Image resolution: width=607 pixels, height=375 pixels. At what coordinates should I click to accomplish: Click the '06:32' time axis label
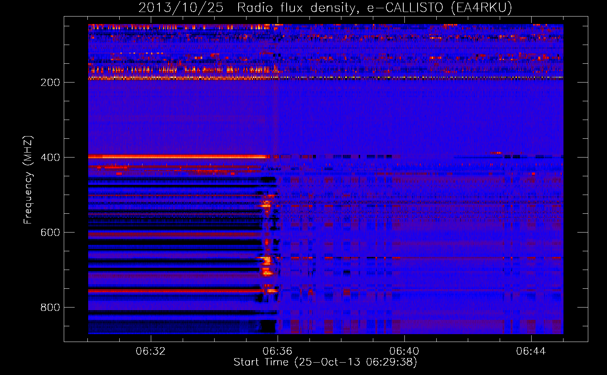click(151, 351)
